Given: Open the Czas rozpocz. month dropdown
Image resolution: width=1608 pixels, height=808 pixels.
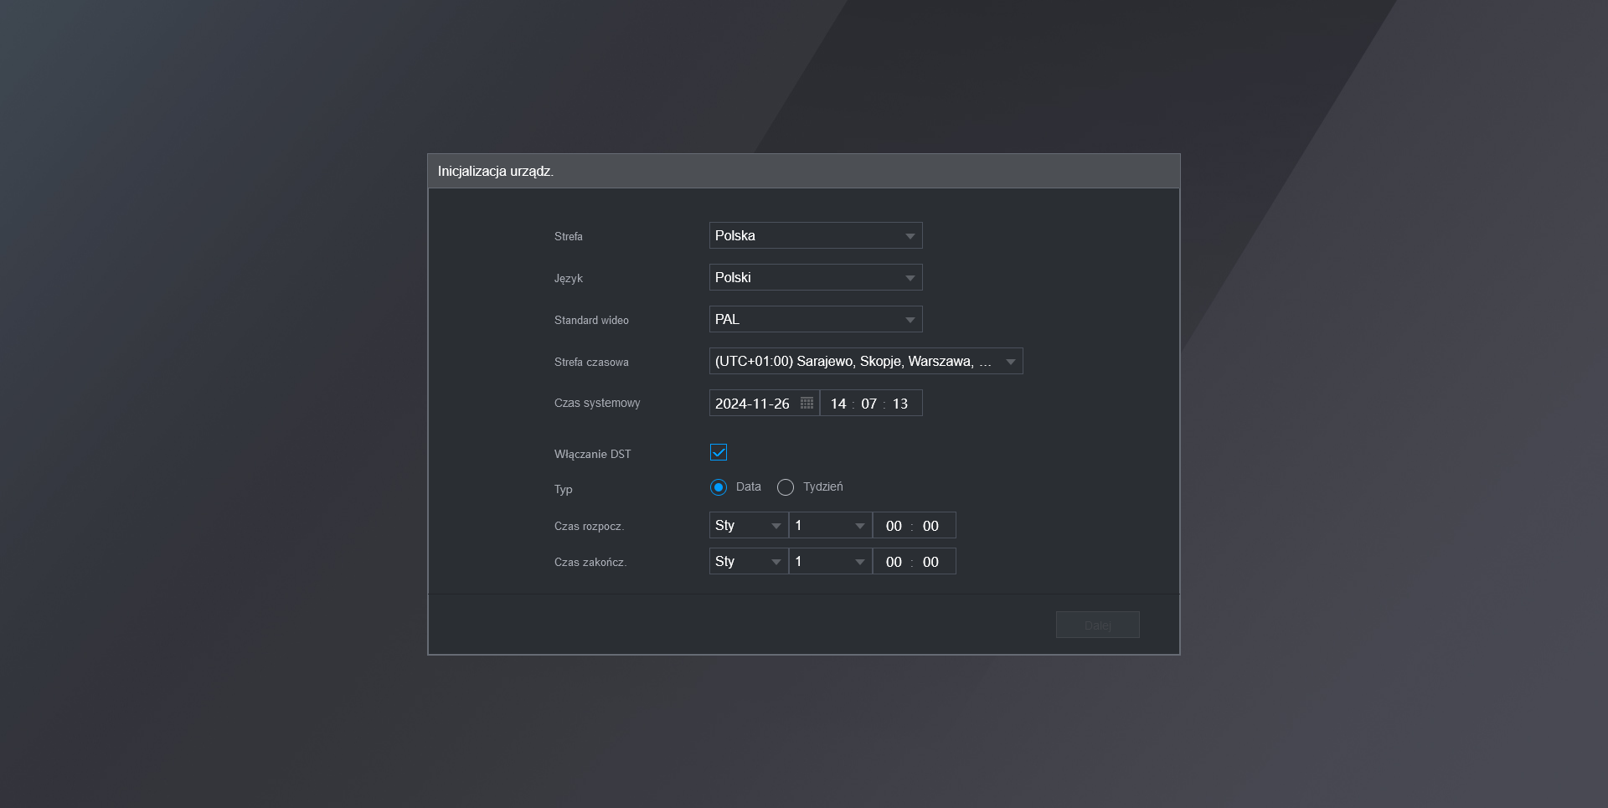Looking at the screenshot, I should click(749, 525).
